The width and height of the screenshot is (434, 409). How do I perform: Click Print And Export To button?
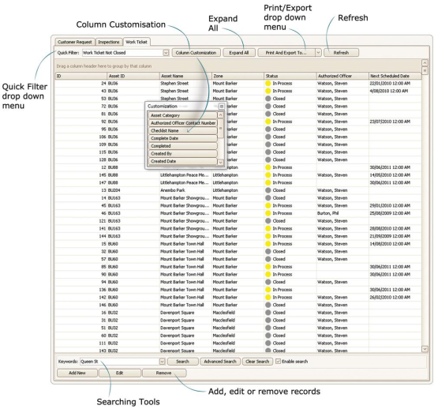[x=286, y=53]
